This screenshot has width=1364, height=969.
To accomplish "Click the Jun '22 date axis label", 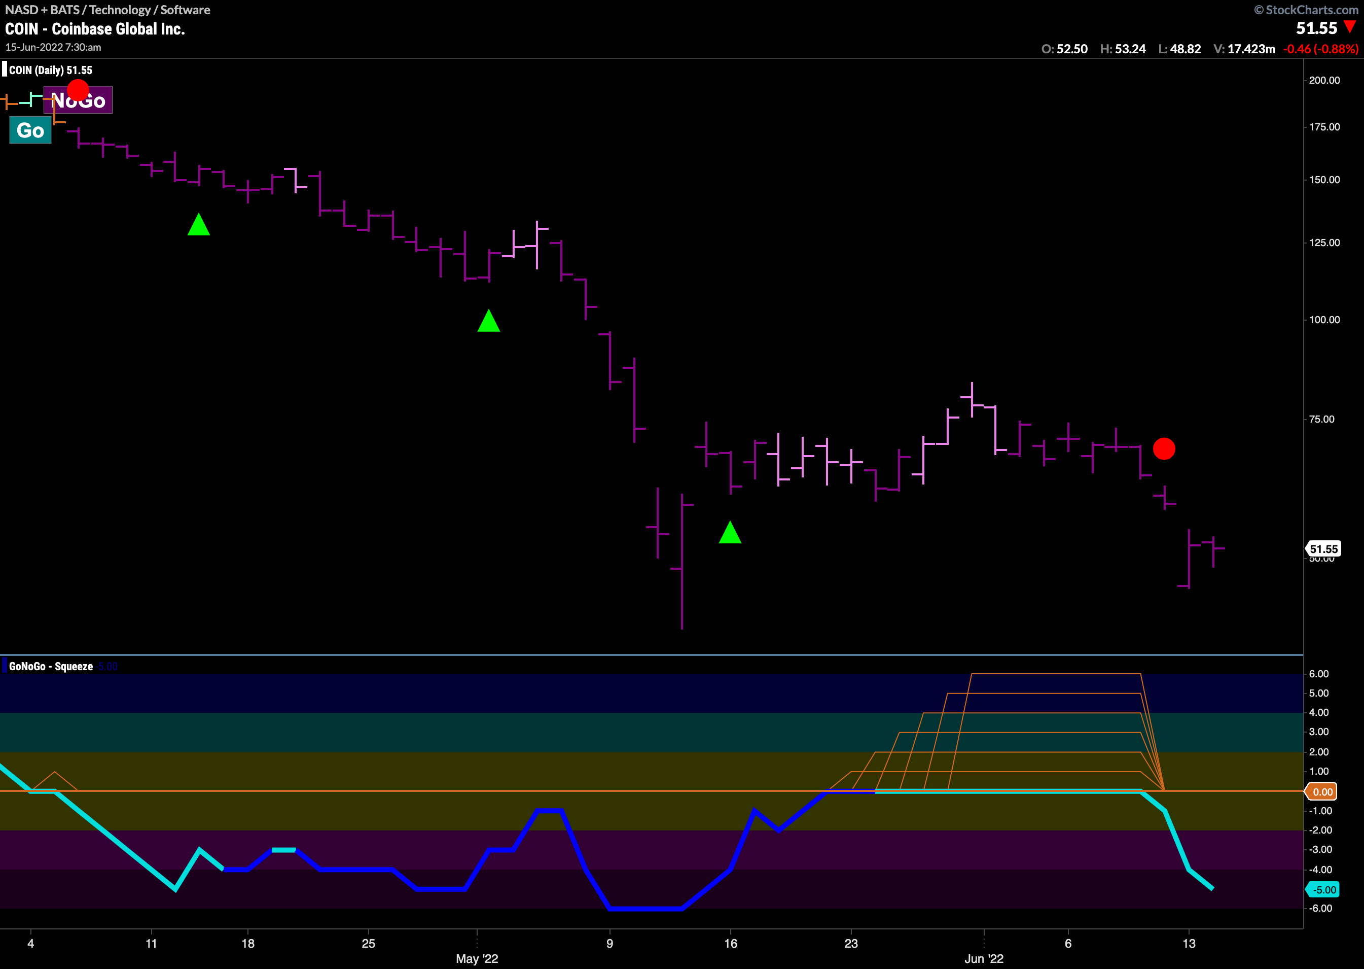I will [x=984, y=958].
